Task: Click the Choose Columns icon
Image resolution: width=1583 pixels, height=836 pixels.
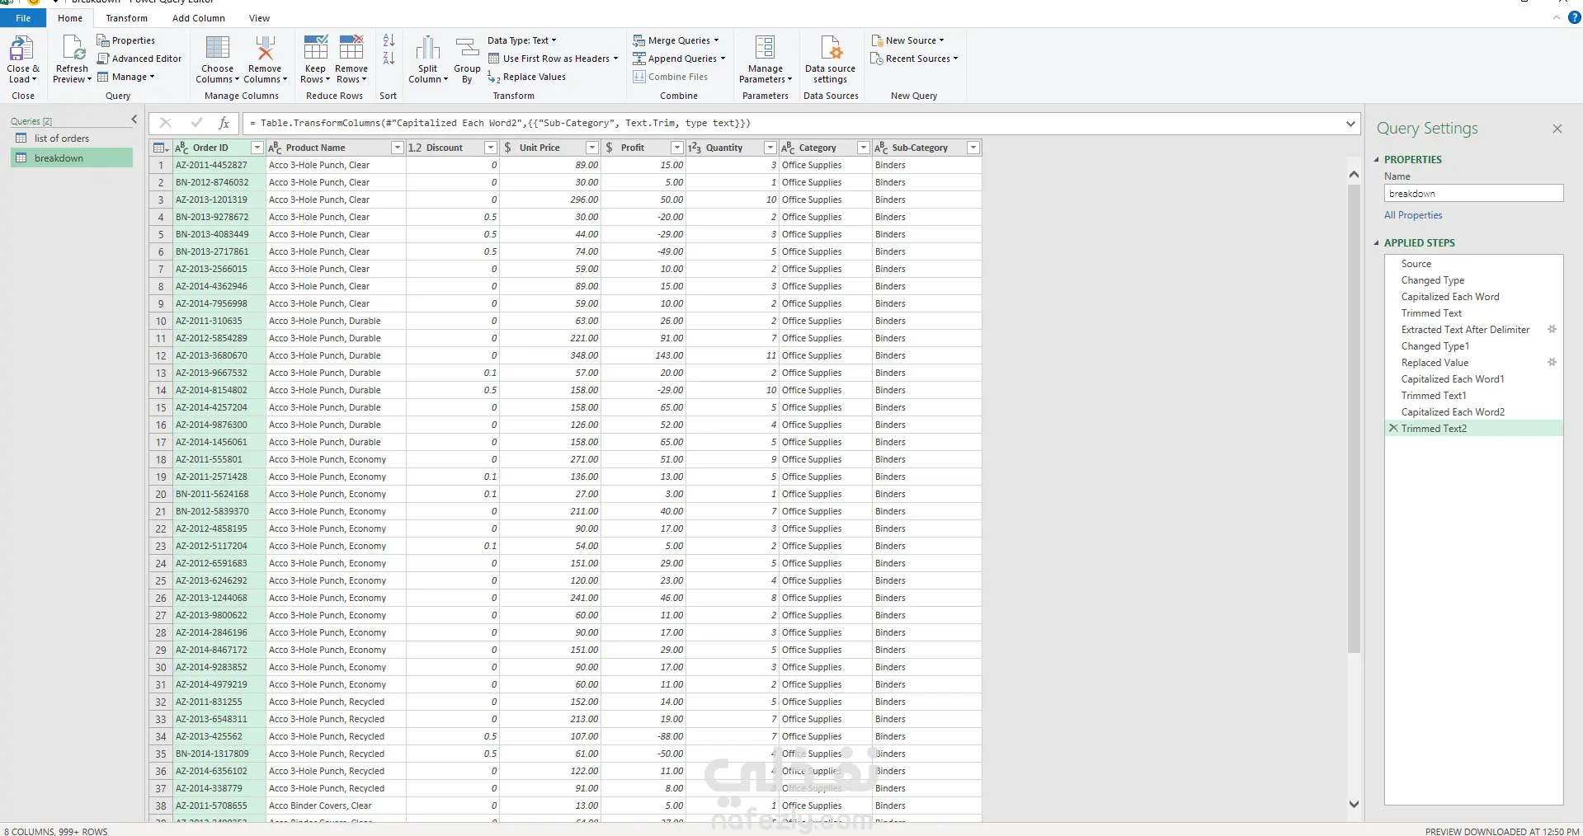Action: coord(218,49)
